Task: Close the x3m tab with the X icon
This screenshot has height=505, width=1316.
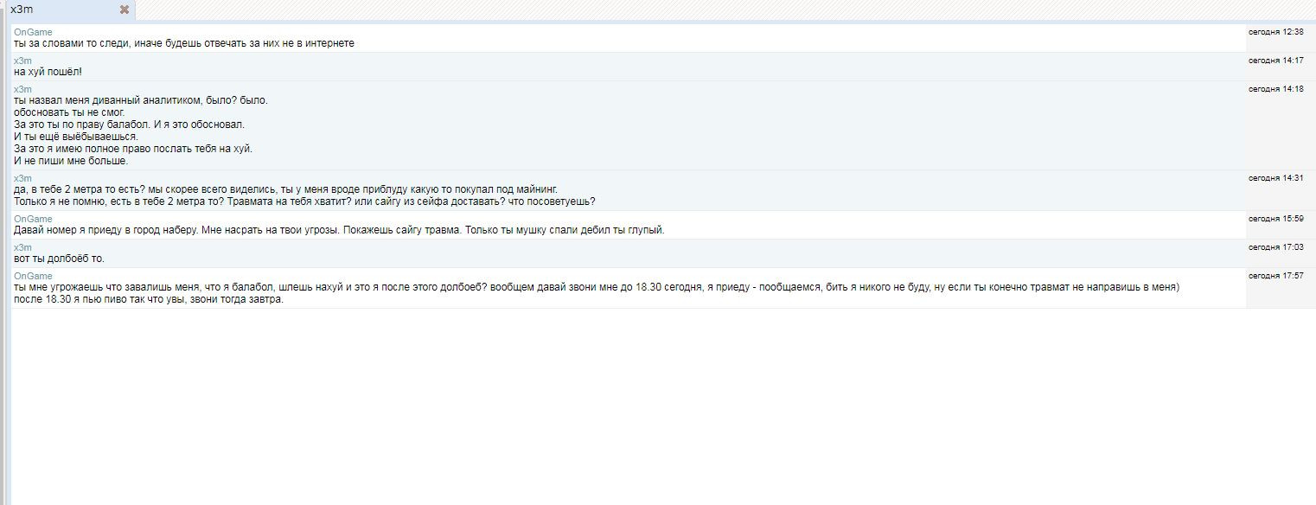Action: click(x=125, y=10)
